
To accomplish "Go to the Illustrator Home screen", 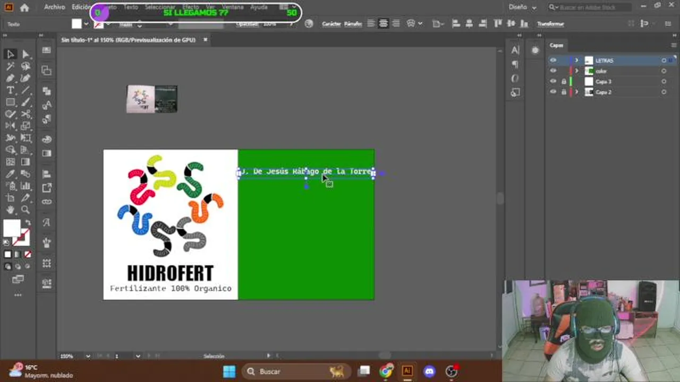I will [24, 7].
